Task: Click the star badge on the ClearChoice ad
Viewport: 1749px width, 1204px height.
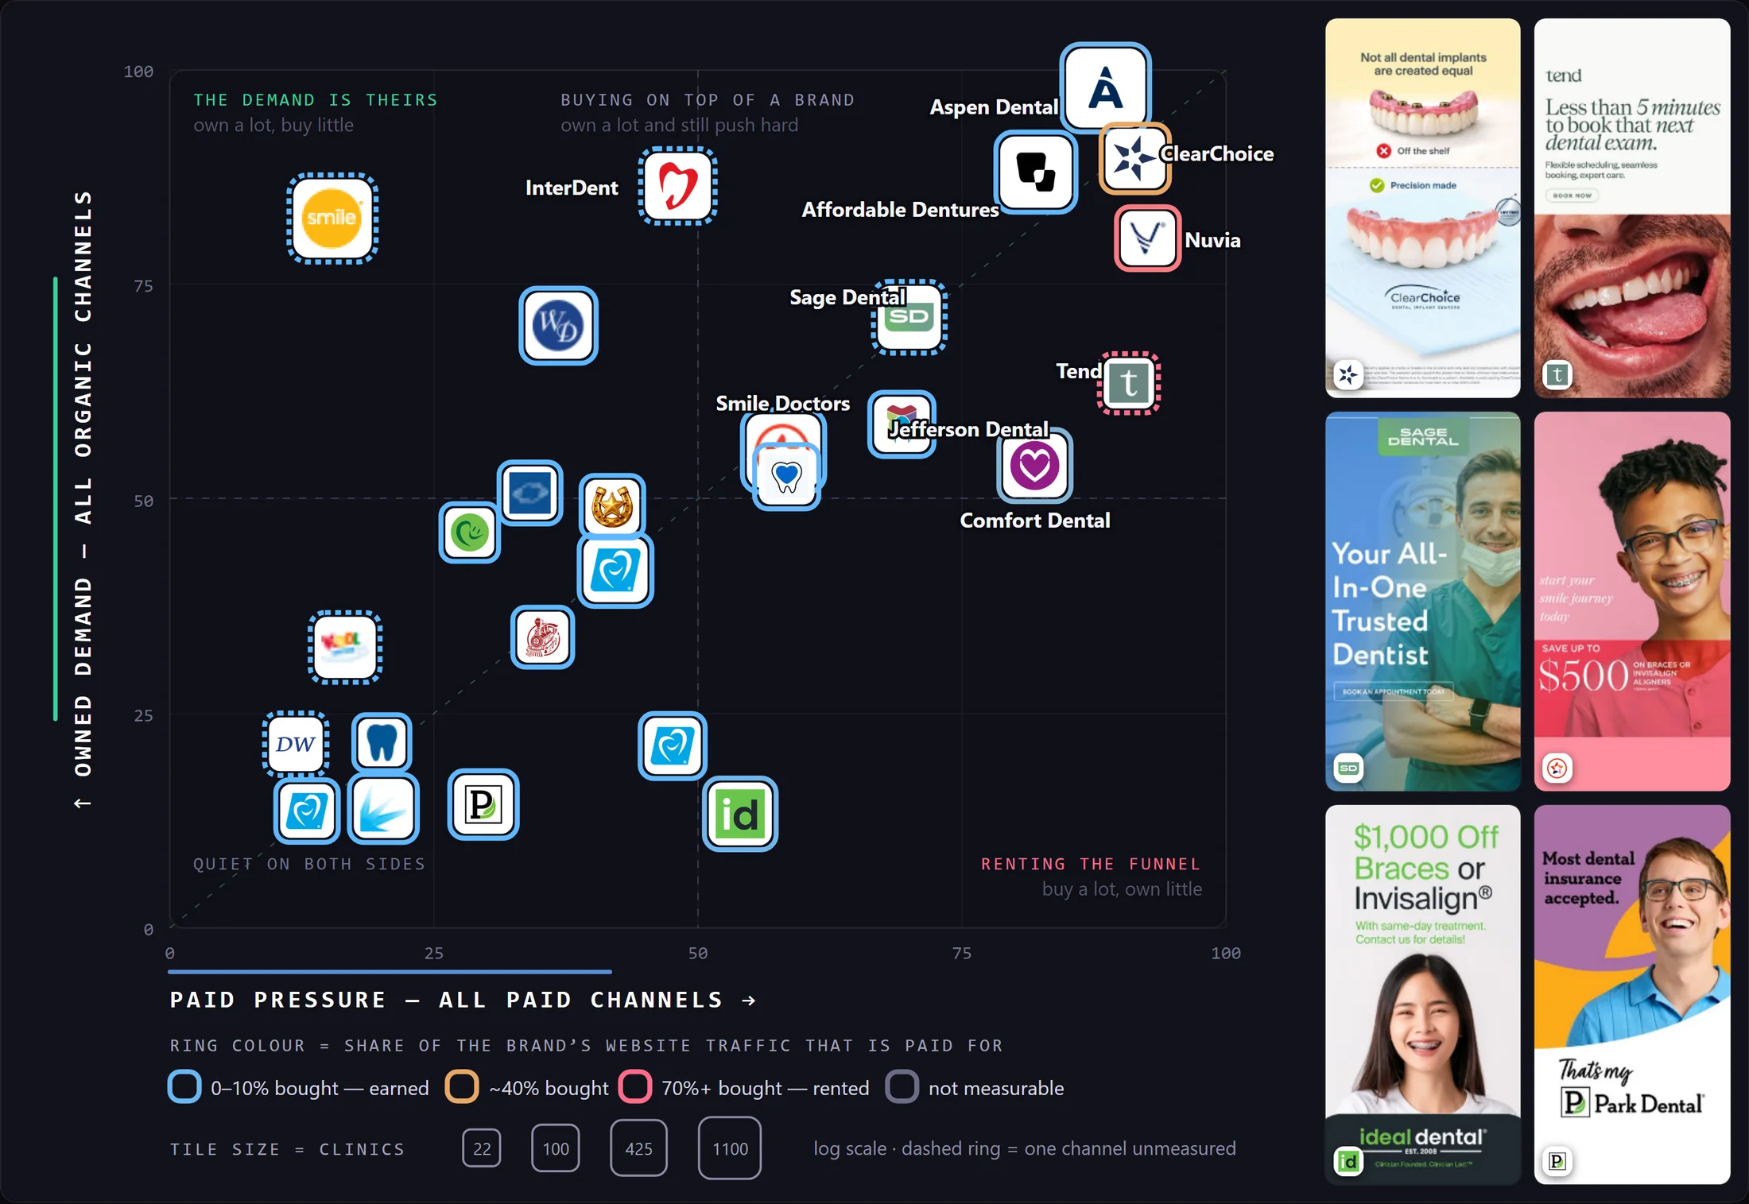Action: (x=1348, y=374)
